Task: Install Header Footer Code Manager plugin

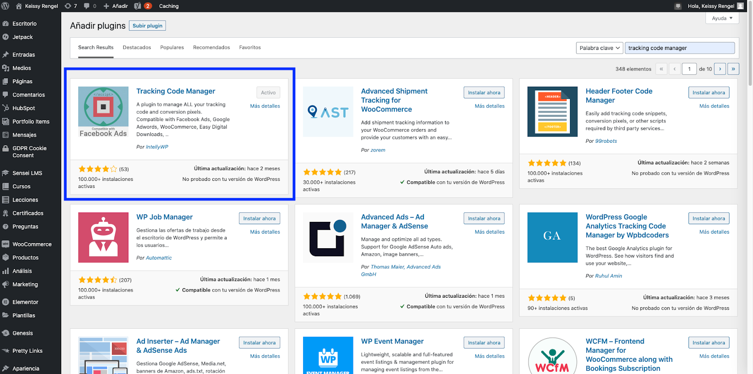Action: 709,93
